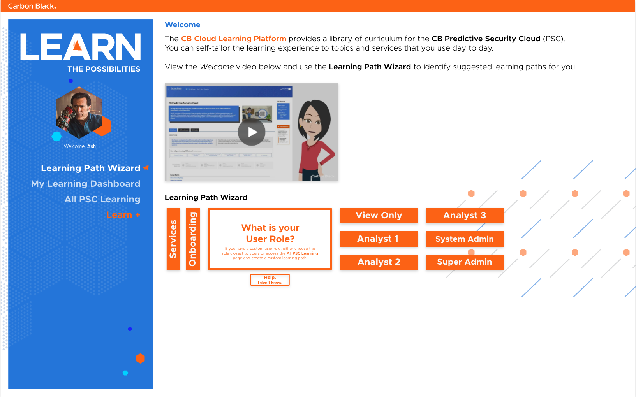The width and height of the screenshot is (636, 397).
Task: Click the CB Cloud Learning Platform link
Action: tap(234, 39)
